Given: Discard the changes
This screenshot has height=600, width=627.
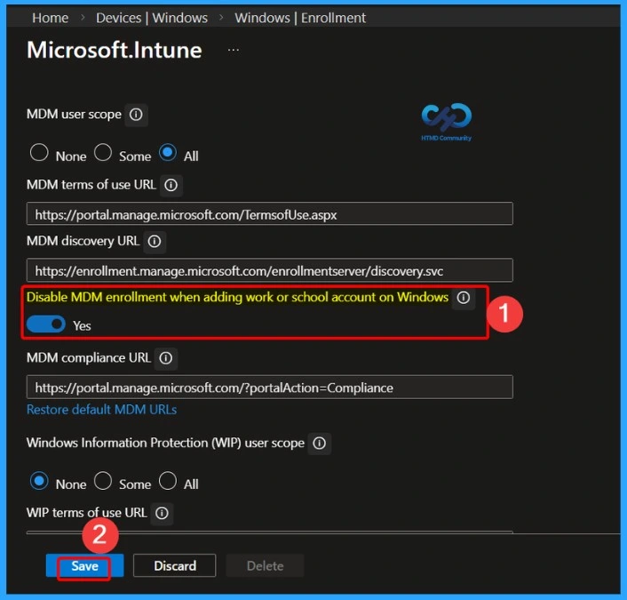Looking at the screenshot, I should point(175,566).
